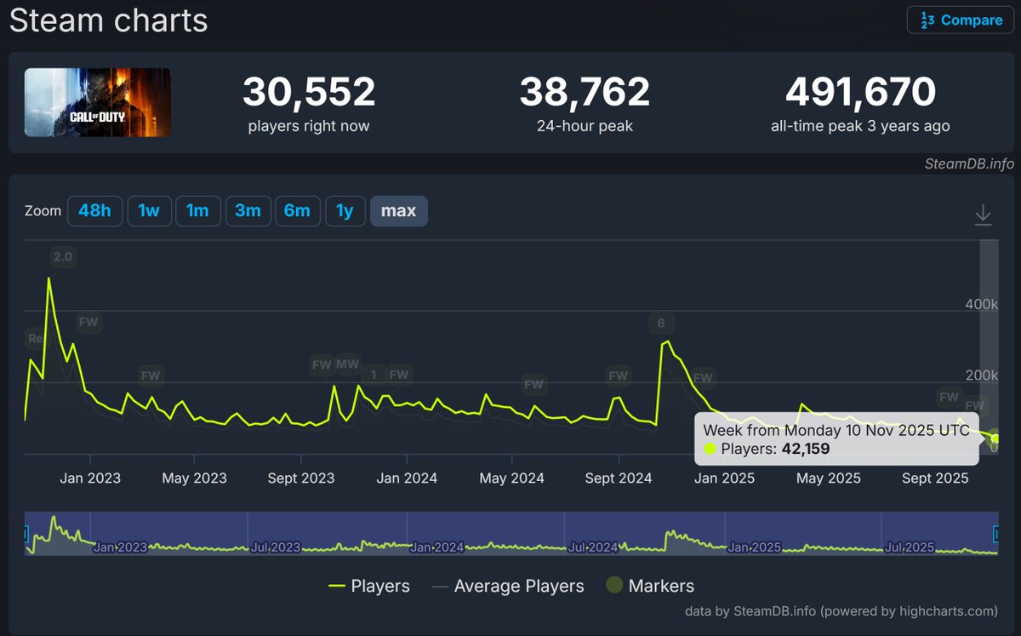Click the 2.0 marker above the peak
The height and width of the screenshot is (636, 1021).
click(62, 256)
